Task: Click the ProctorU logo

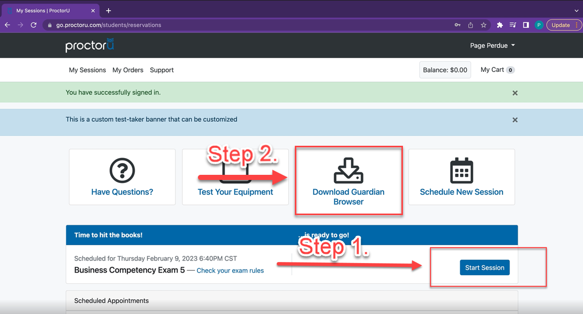Action: [90, 45]
